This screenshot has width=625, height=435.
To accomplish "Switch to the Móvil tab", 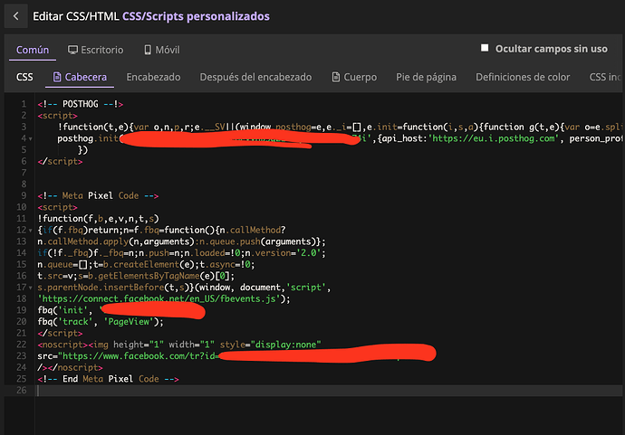I will pos(162,50).
